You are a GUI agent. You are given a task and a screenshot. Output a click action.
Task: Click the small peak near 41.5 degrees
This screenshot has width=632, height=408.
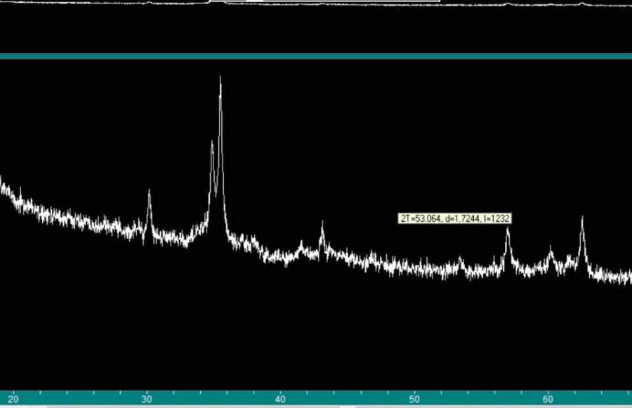tap(301, 244)
